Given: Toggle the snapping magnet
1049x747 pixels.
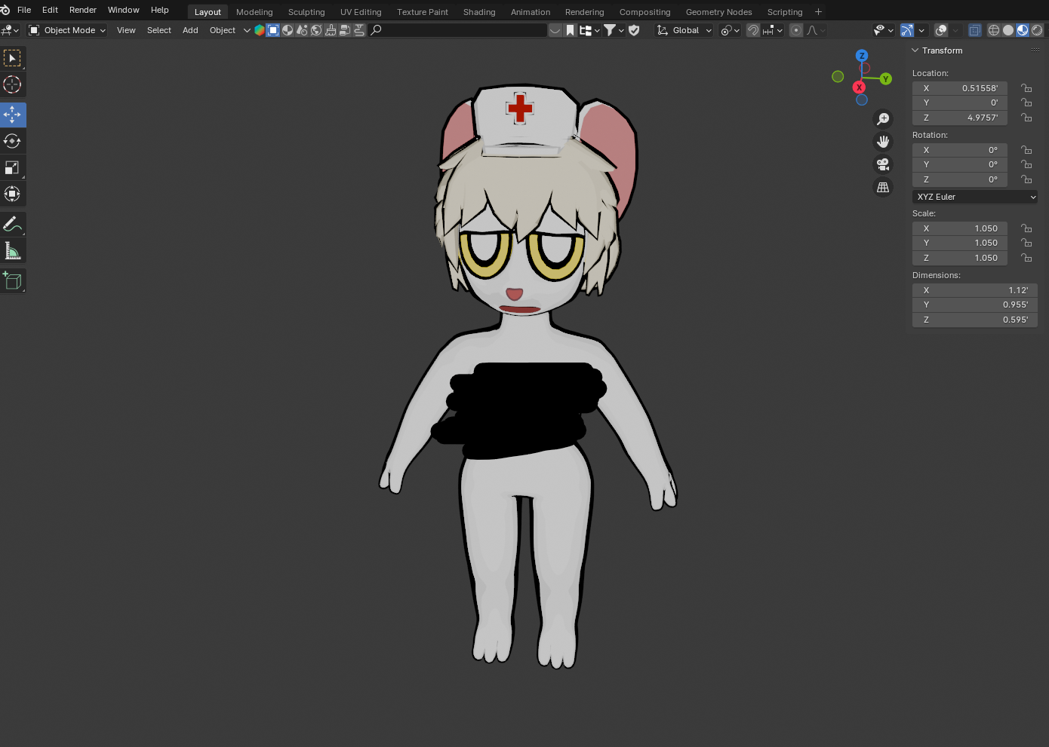Looking at the screenshot, I should 752,30.
